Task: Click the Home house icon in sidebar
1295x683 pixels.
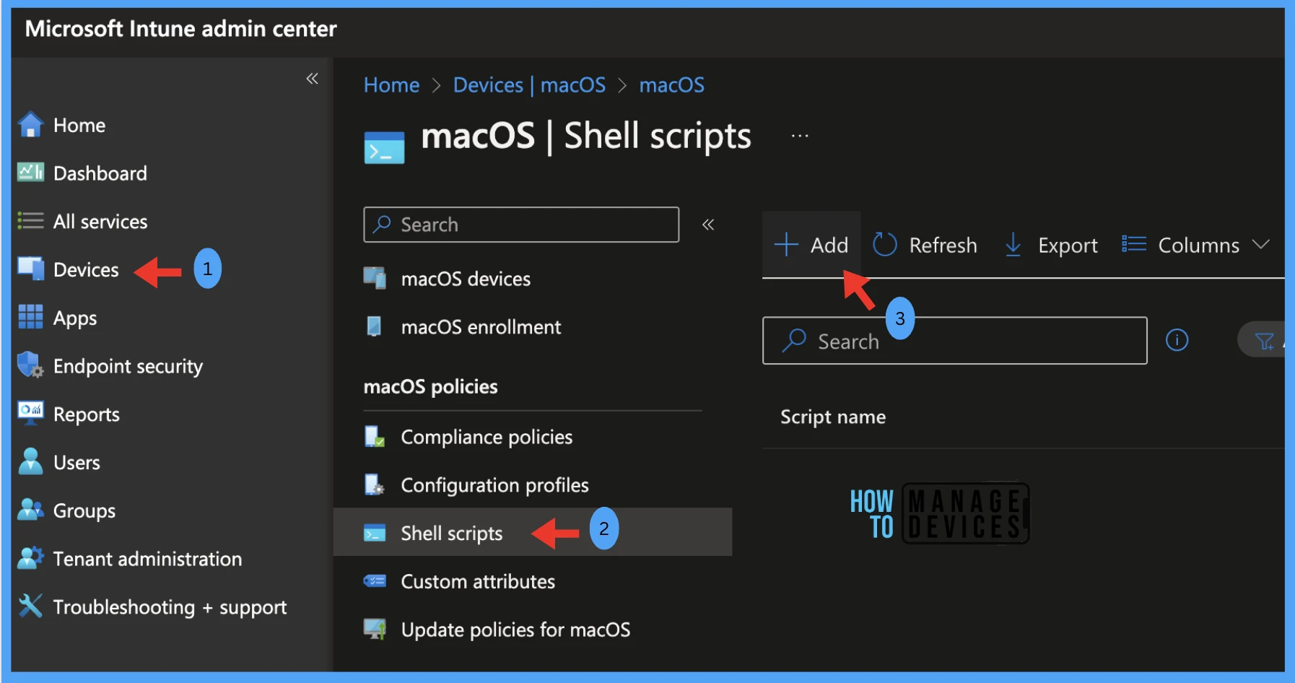Action: [30, 125]
